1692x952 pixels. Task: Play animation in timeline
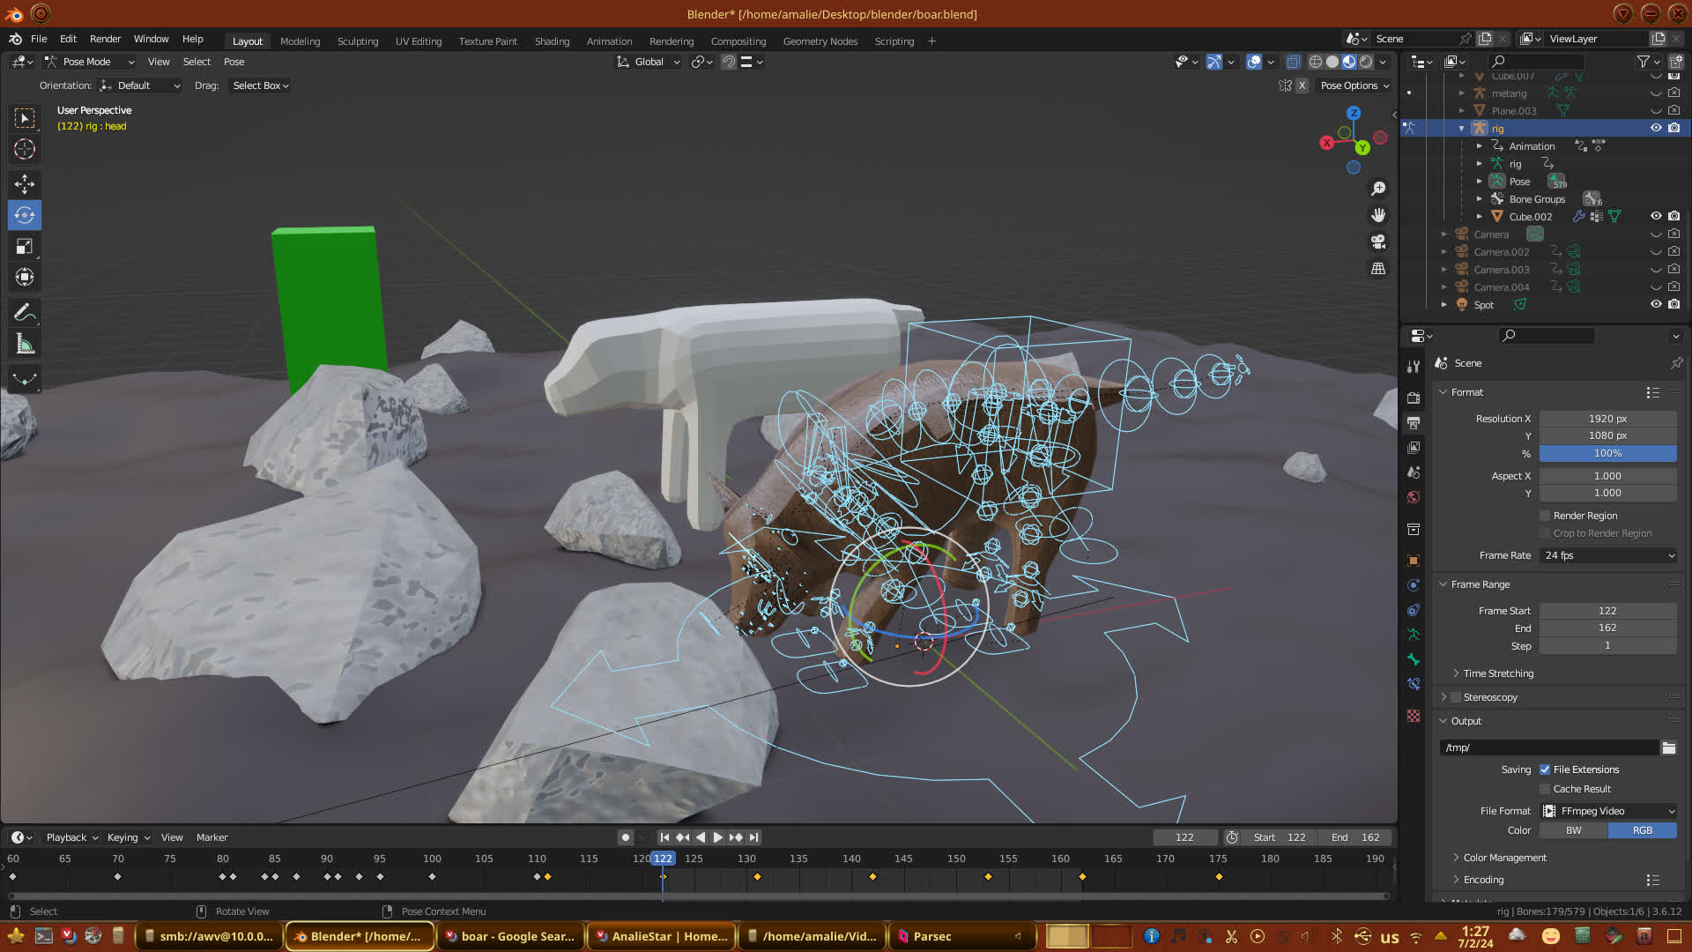pyautogui.click(x=717, y=837)
